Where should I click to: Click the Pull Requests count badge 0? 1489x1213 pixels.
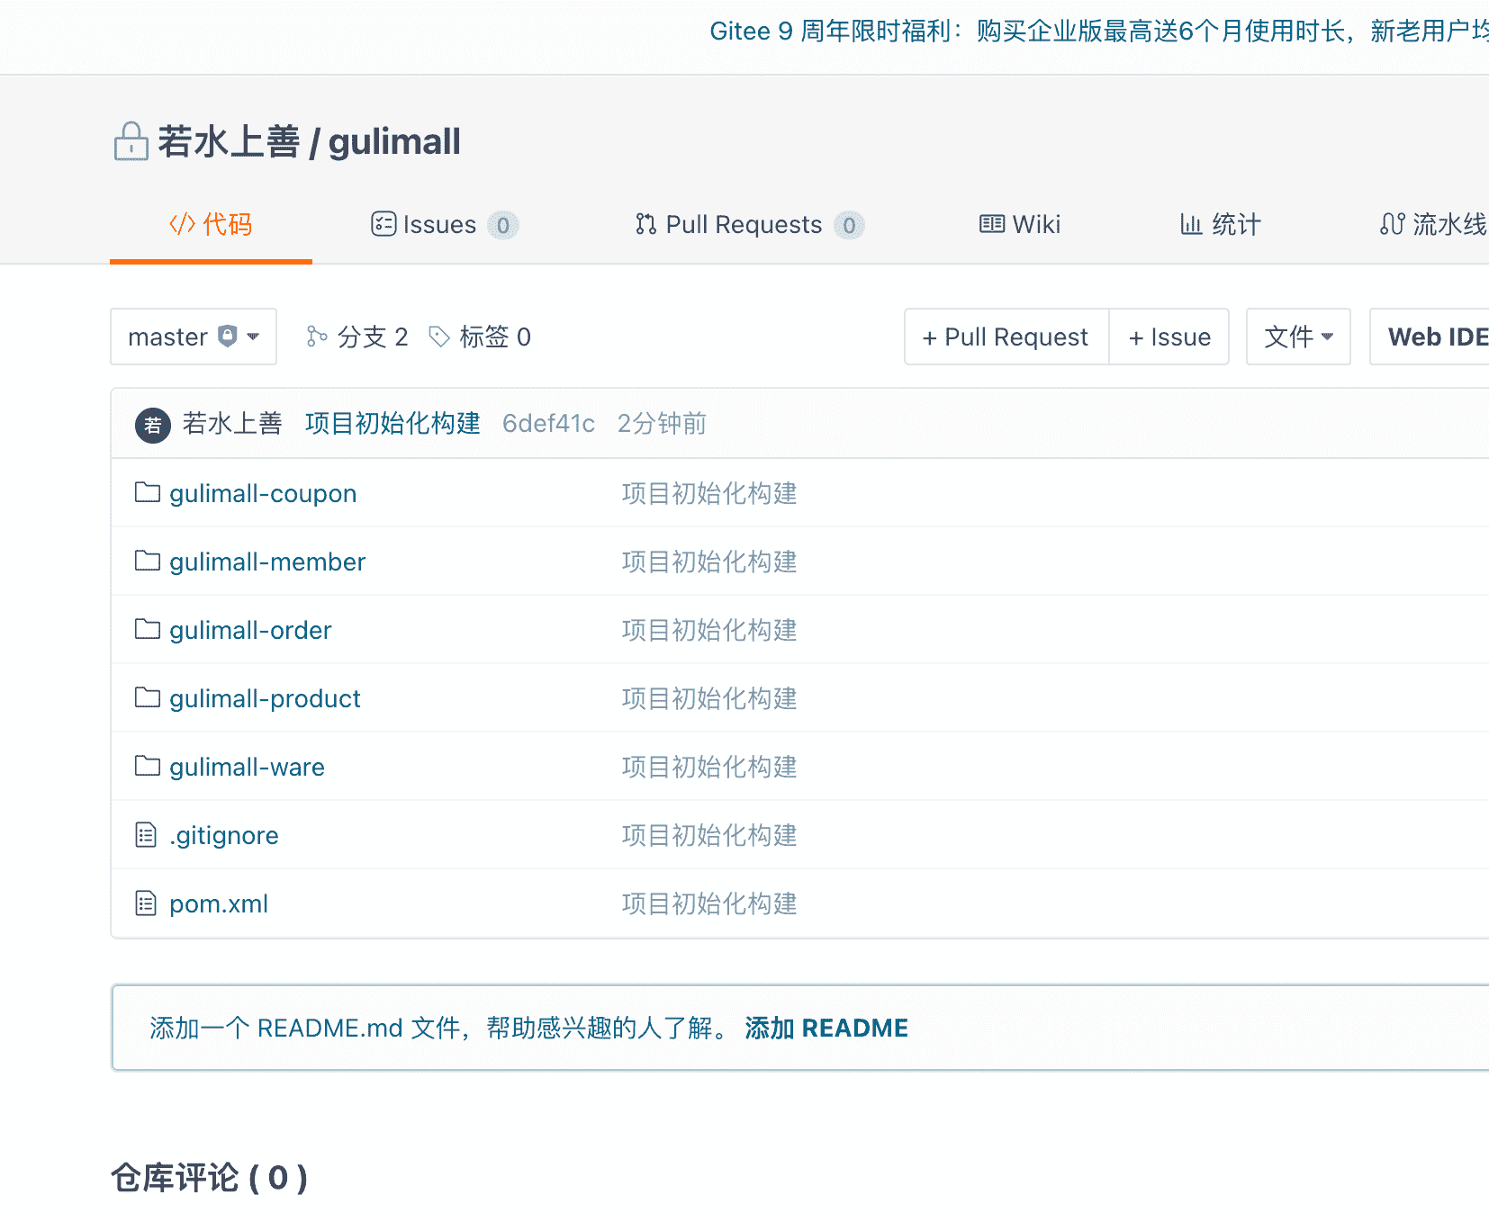(x=849, y=225)
